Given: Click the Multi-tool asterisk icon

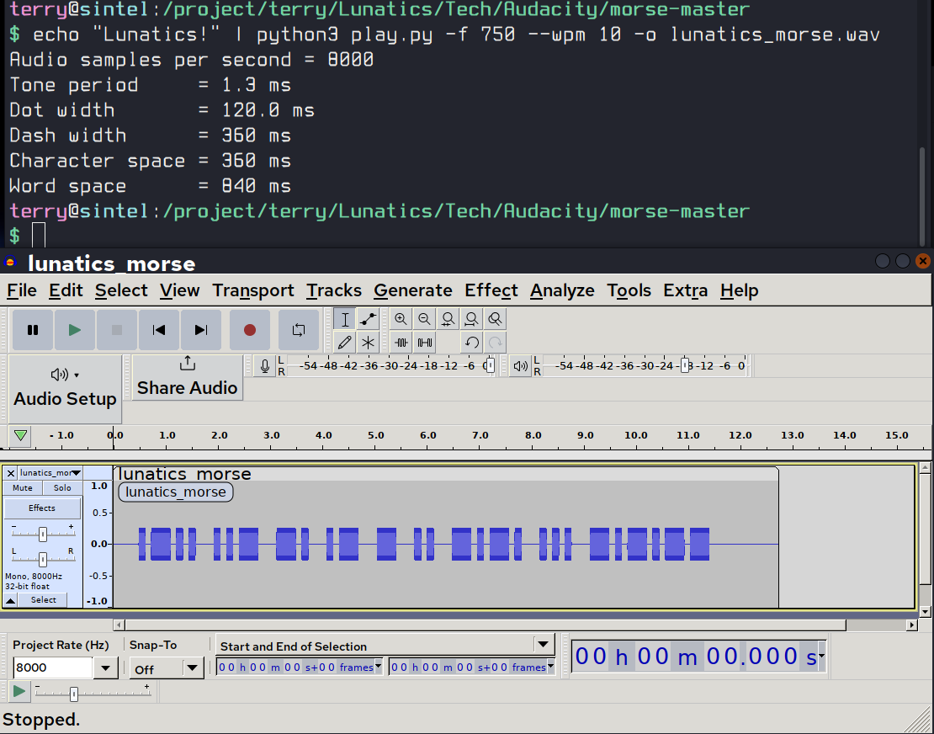Looking at the screenshot, I should (368, 343).
